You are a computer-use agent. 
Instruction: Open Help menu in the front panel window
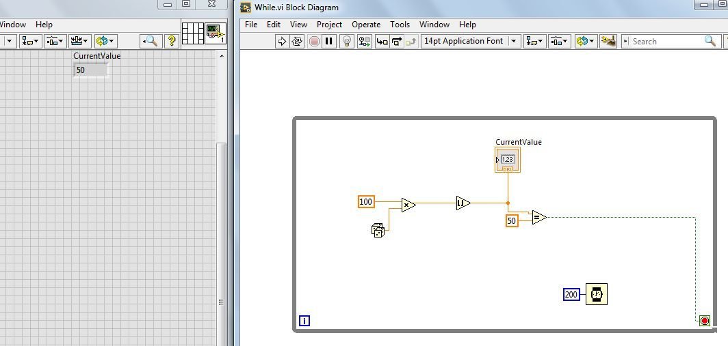[44, 25]
